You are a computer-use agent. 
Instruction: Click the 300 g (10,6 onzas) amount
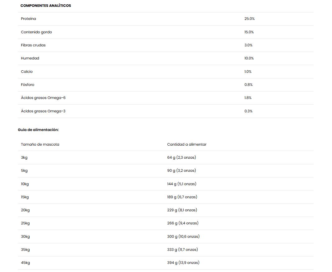click(183, 237)
